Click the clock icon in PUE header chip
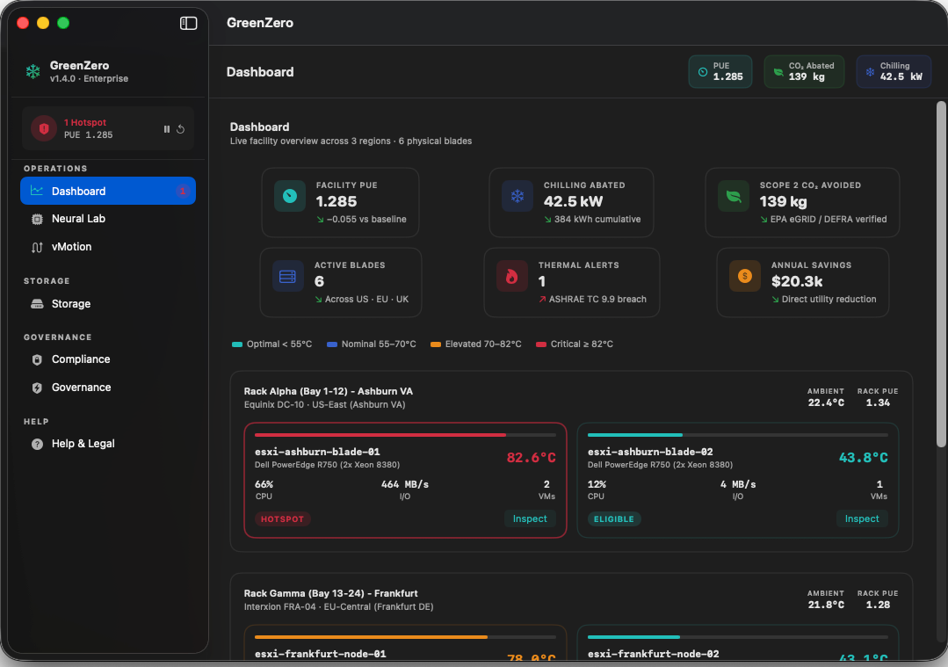Image resolution: width=948 pixels, height=667 pixels. (x=703, y=72)
